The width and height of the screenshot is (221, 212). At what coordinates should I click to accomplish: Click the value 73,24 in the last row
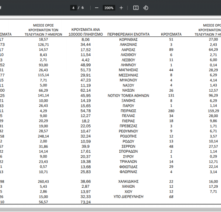coord(86,202)
